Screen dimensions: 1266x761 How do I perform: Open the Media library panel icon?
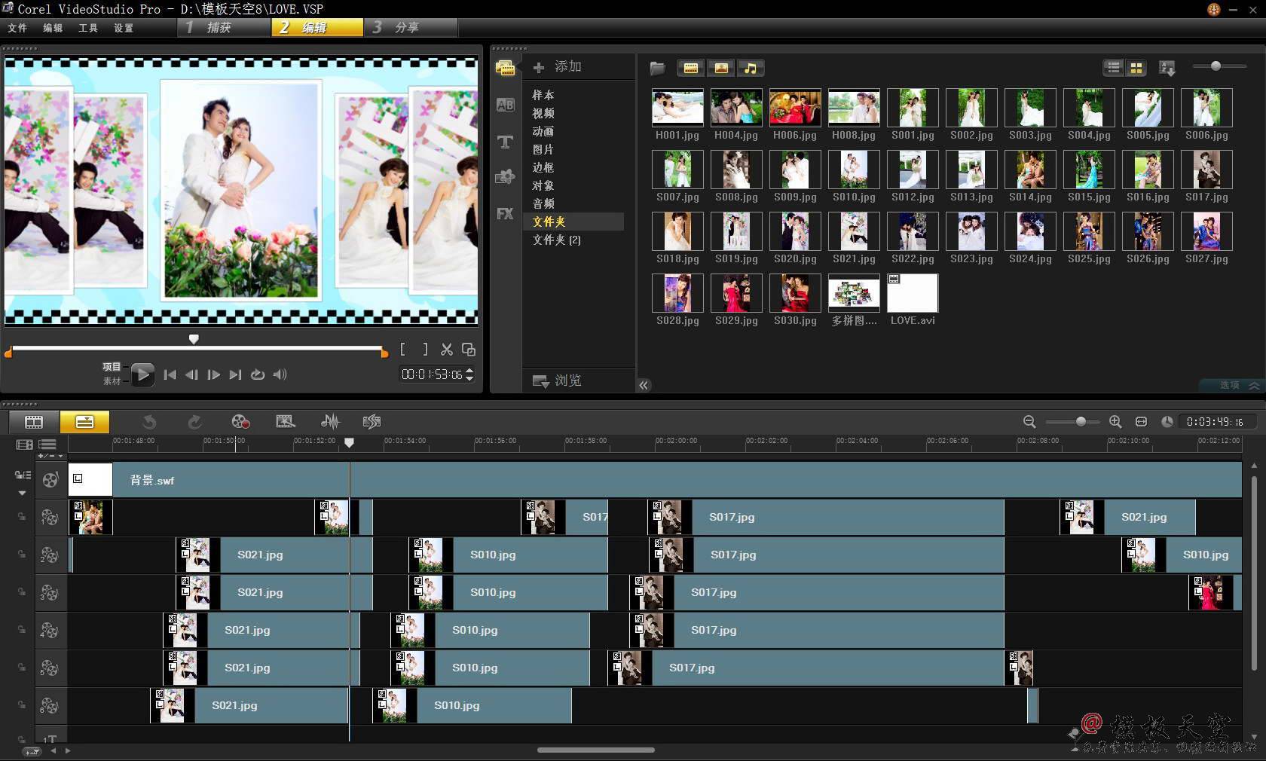click(x=505, y=68)
